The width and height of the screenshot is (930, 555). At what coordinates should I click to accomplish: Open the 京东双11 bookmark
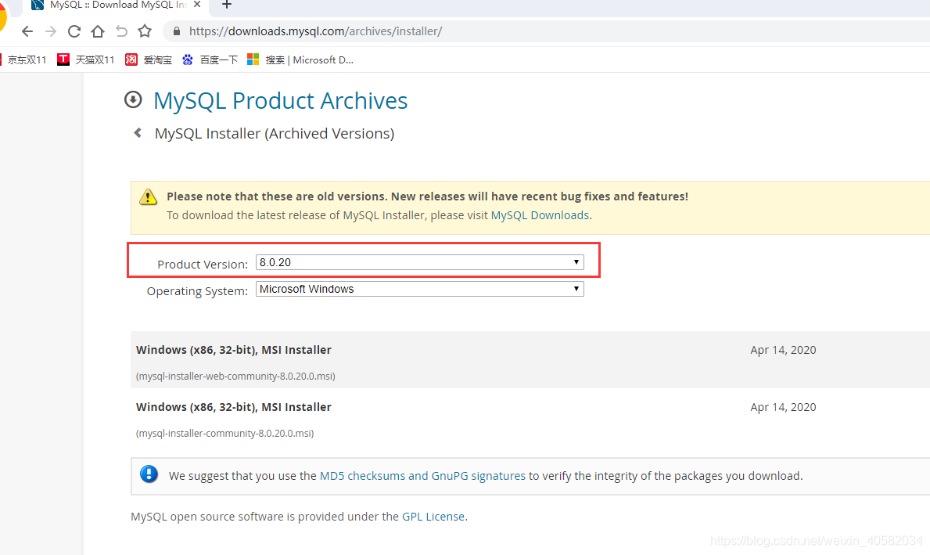click(23, 60)
